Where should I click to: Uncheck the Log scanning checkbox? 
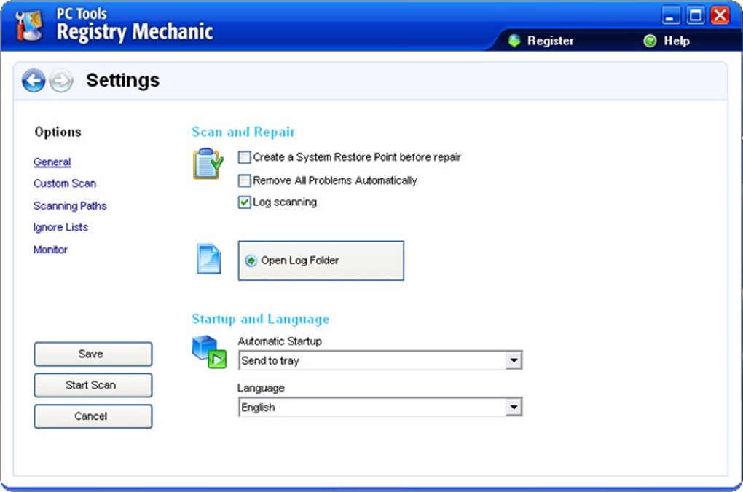pos(244,202)
